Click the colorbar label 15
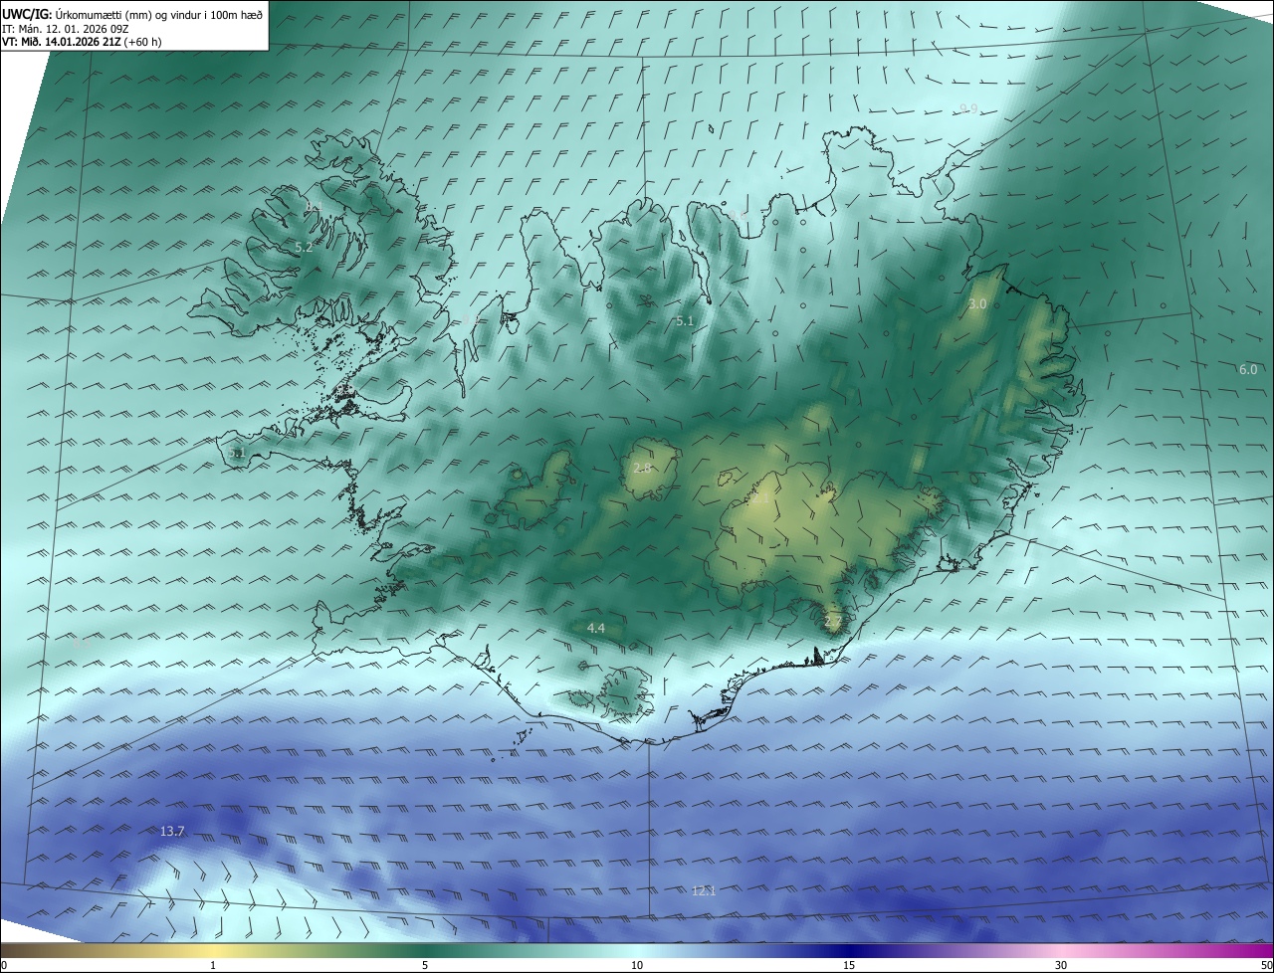Screen dimensions: 1274x973 [x=849, y=965]
